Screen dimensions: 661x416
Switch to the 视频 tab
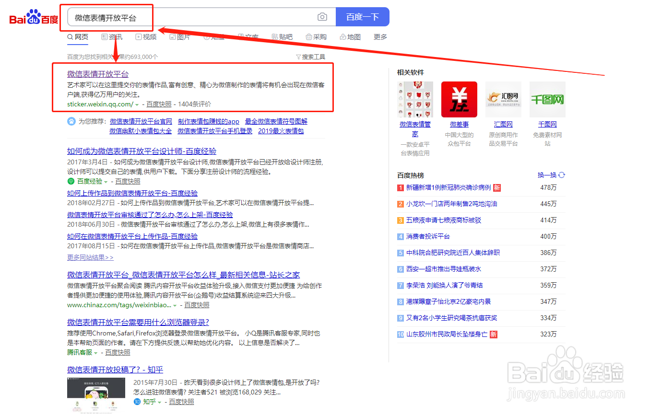[x=146, y=37]
